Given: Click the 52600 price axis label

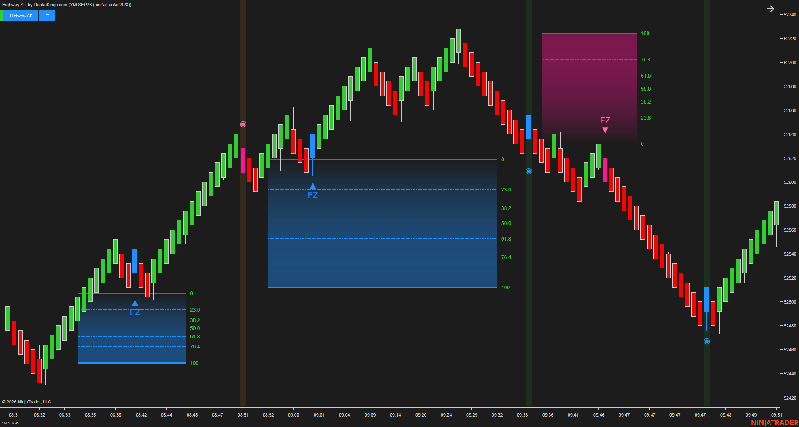Looking at the screenshot, I should 790,182.
